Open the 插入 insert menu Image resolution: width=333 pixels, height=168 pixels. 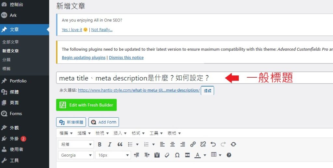pos(120,133)
